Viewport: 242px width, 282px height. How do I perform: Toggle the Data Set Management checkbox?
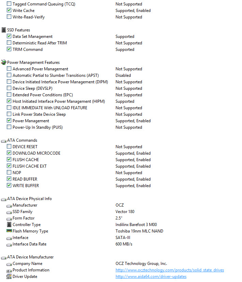tap(9, 36)
